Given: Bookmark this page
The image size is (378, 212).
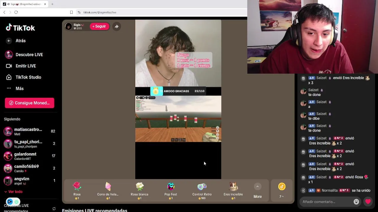Looking at the screenshot, I should [71, 12].
